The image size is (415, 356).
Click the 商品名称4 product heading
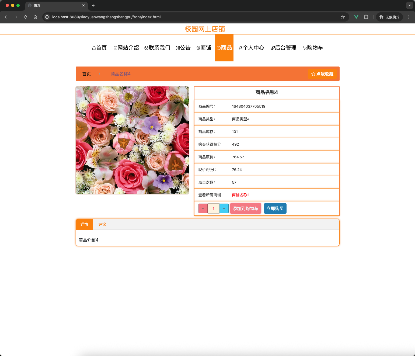point(267,92)
